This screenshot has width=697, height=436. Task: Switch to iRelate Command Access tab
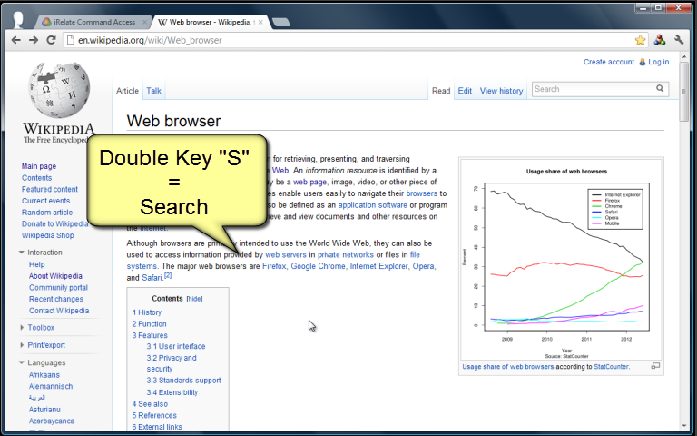click(94, 22)
